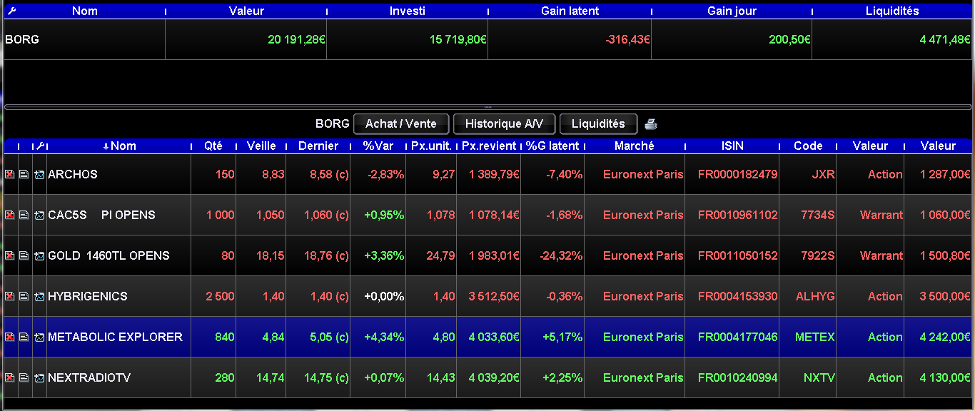Print the portfolio with the printer icon

651,124
